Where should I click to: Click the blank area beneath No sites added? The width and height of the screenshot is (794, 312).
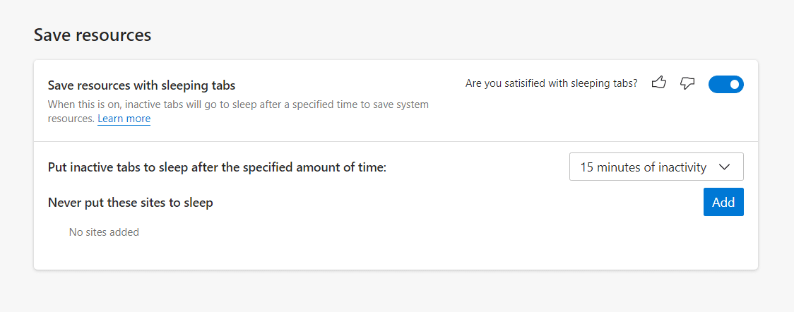283,254
